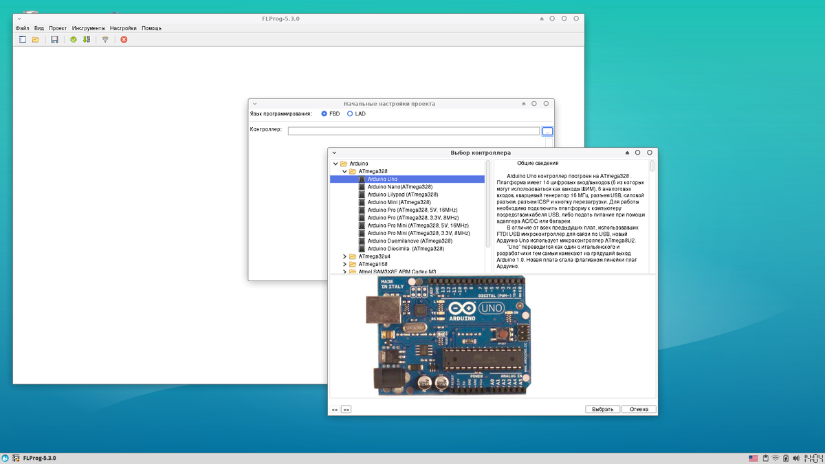The height and width of the screenshot is (464, 825).
Task: Click the green checkmark verify icon
Action: [x=74, y=40]
